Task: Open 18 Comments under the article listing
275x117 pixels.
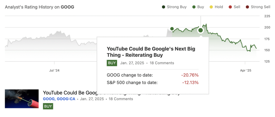Action: (121, 99)
